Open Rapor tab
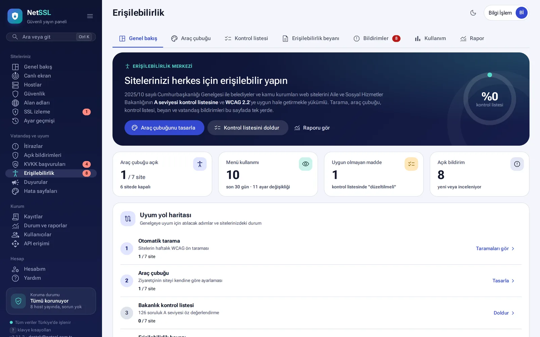 pos(472,38)
